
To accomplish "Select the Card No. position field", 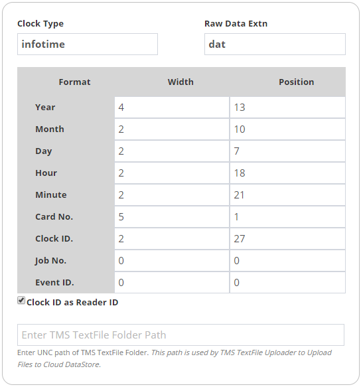I will point(287,217).
